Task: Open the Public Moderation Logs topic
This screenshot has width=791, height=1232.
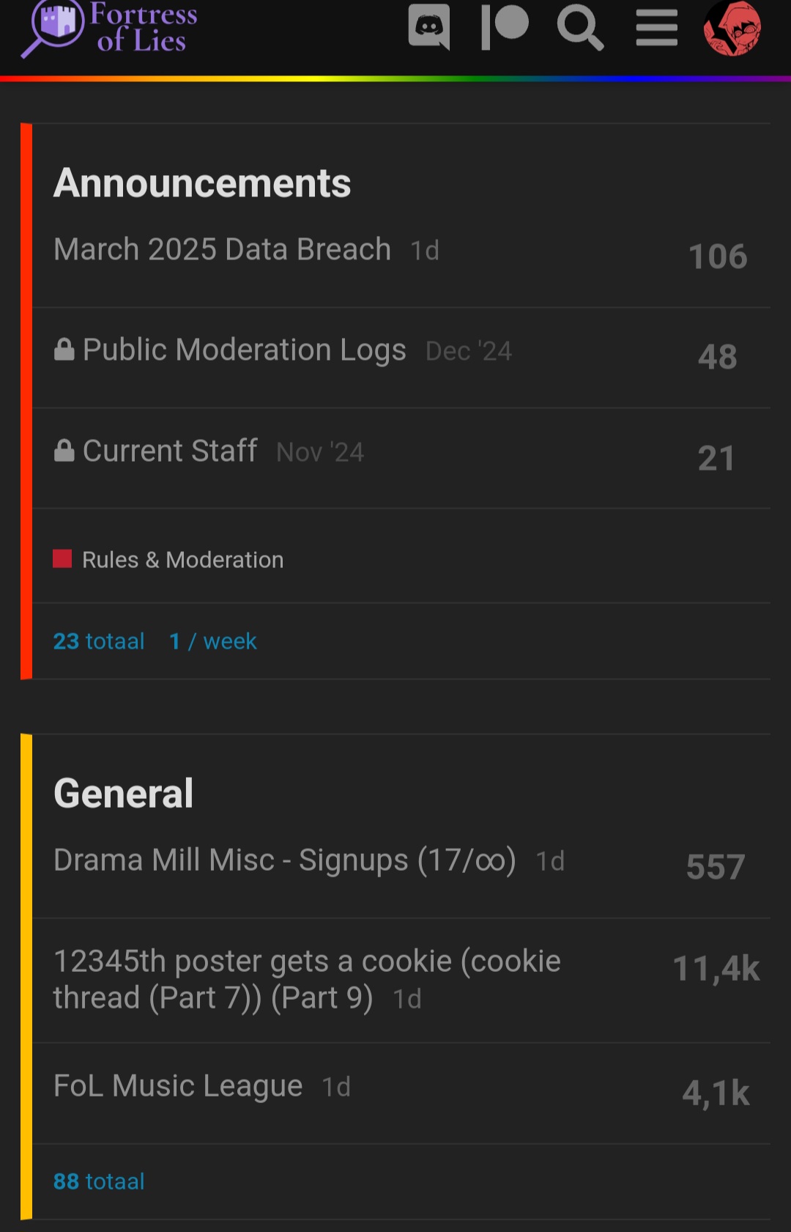Action: (x=244, y=350)
